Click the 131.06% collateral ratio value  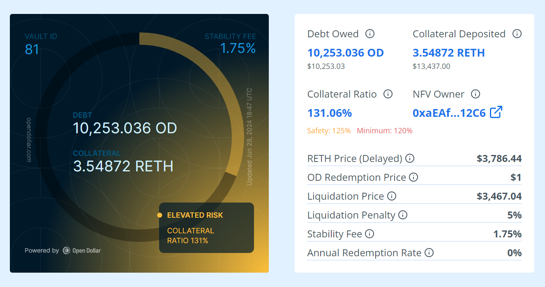329,113
